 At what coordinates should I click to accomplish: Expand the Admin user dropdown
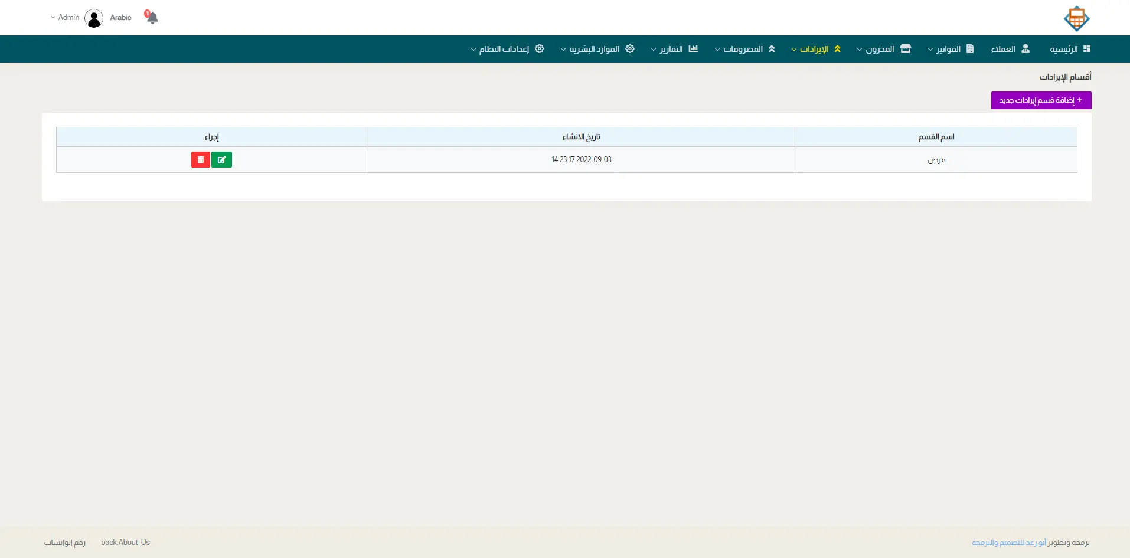[65, 18]
